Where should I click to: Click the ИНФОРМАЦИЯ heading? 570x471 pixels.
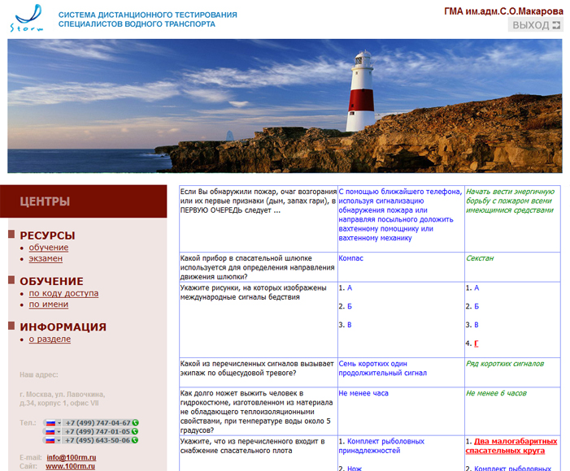click(x=63, y=326)
